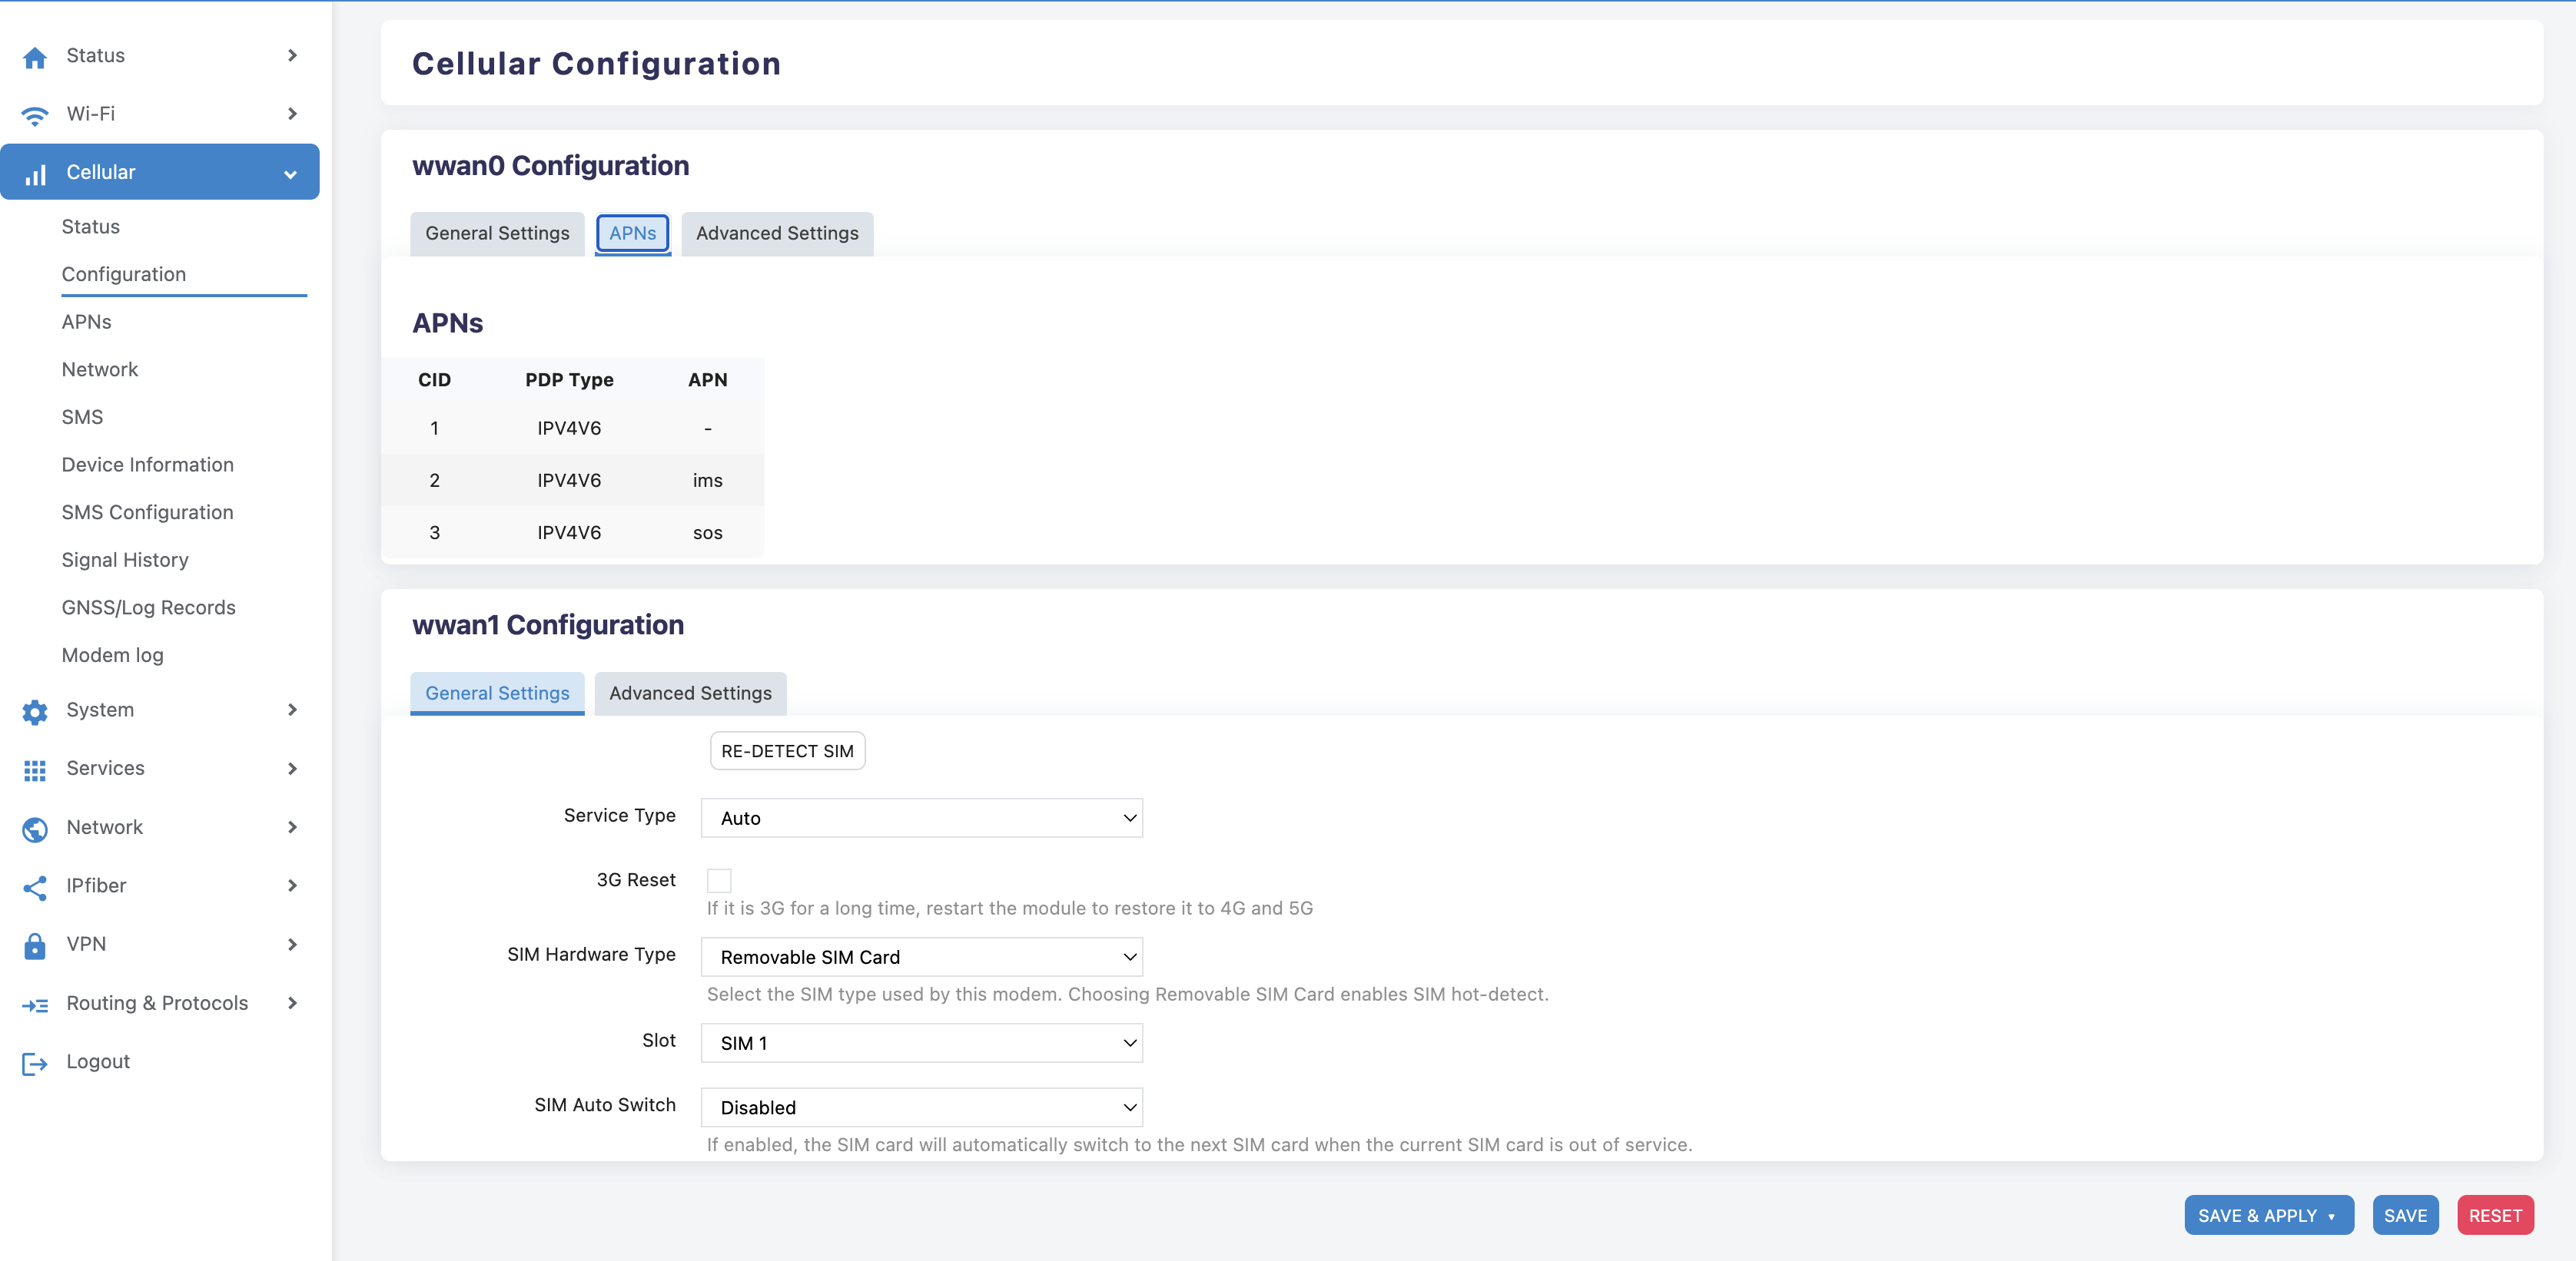Screen dimensions: 2576x1261
Task: Open wwan0 Advanced Settings tab
Action: tap(777, 233)
